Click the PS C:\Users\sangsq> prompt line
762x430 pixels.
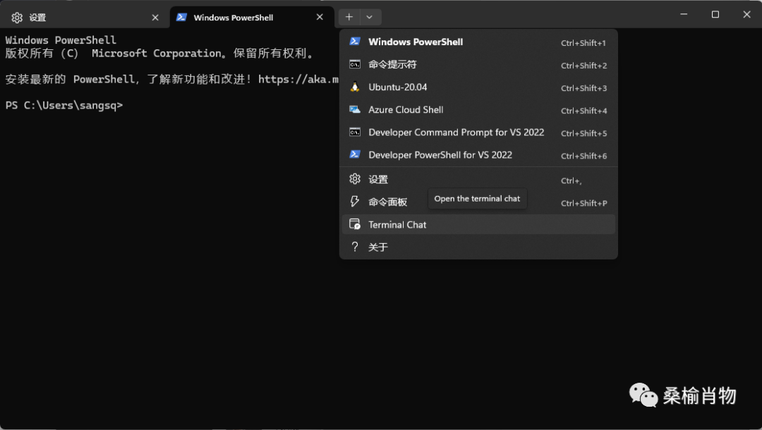[64, 105]
